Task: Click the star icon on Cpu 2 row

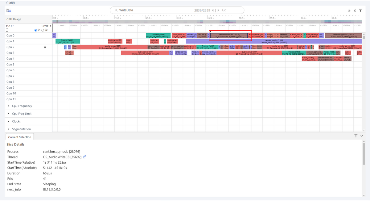Action: (45, 47)
